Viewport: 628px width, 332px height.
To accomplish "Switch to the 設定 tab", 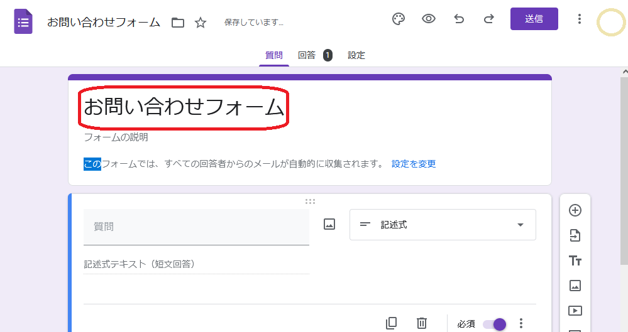I will click(356, 55).
